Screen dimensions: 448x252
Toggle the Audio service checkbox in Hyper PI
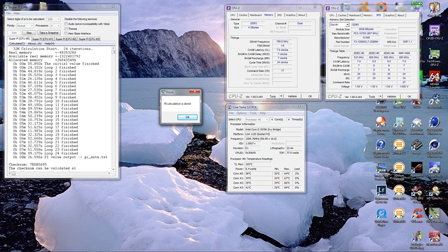[66, 24]
